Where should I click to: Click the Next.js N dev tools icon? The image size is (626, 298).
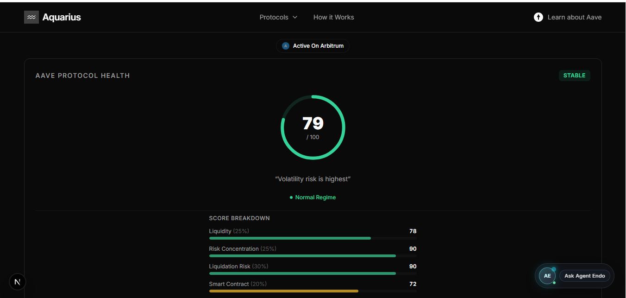click(x=18, y=282)
